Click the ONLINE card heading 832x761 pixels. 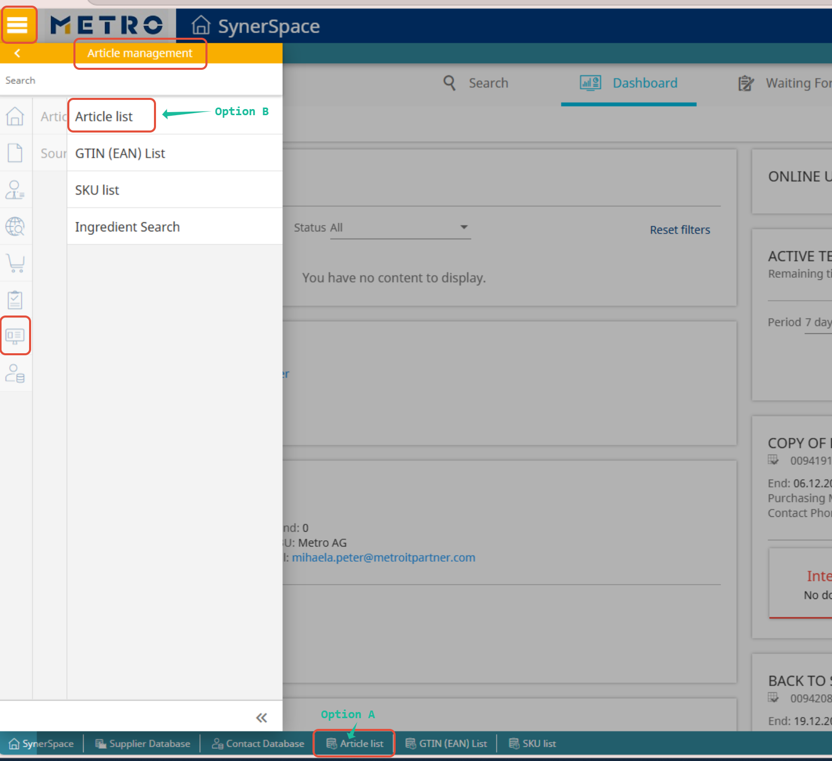click(x=800, y=176)
